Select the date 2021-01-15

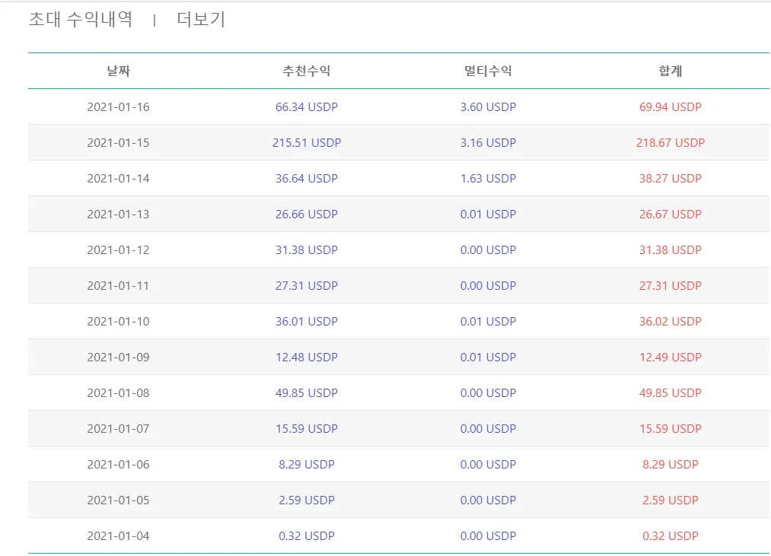(119, 142)
